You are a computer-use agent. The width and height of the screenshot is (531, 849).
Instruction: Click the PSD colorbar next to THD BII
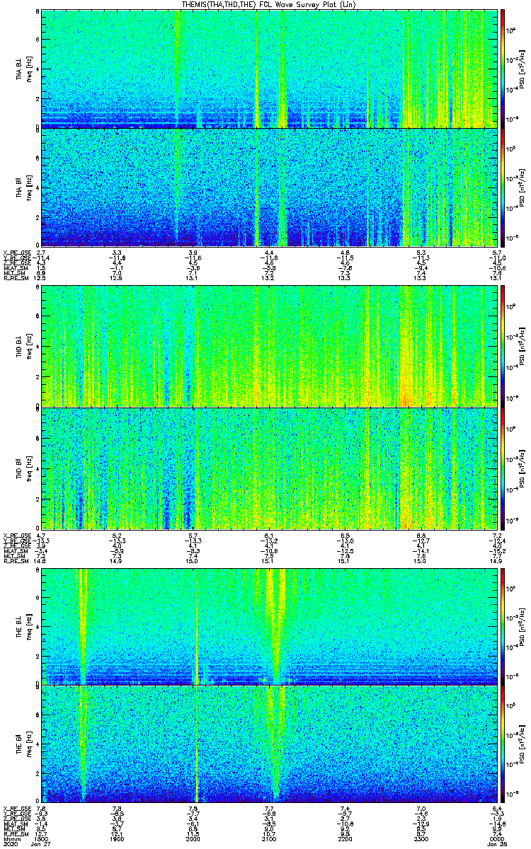[x=503, y=468]
